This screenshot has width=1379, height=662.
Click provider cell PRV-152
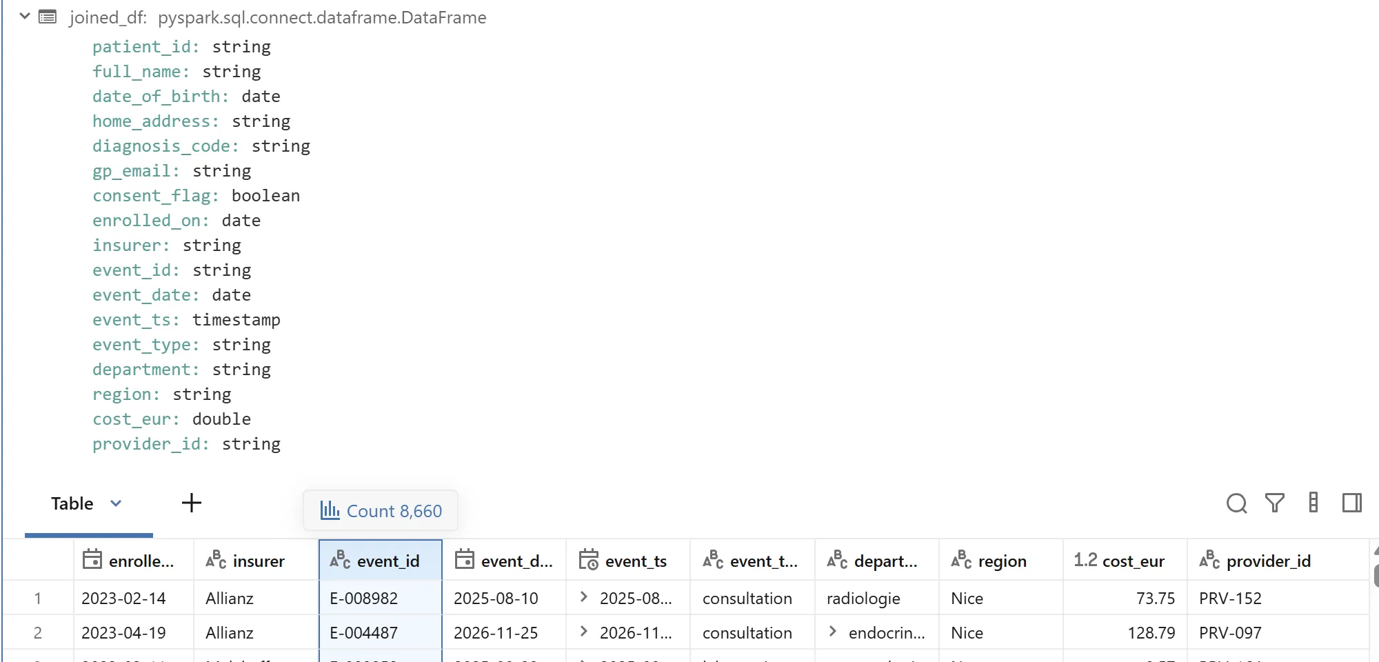tap(1278, 598)
